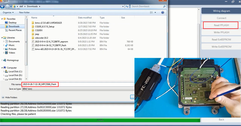Click the Back button in main window
This screenshot has width=241, height=126.
click(x=221, y=120)
